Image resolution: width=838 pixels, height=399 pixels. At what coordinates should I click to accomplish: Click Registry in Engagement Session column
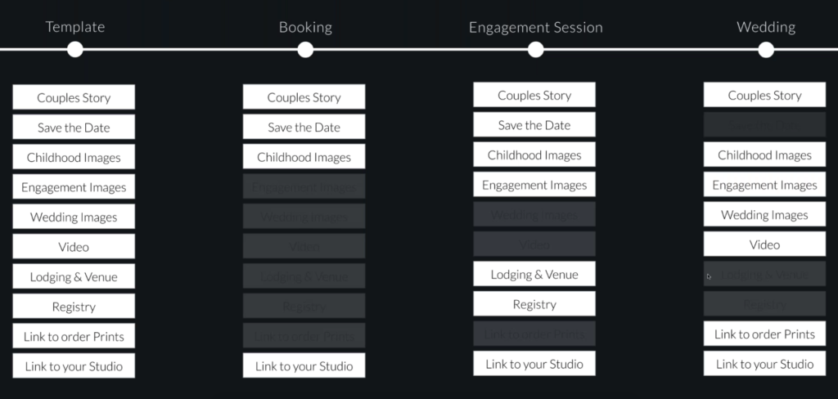[x=534, y=304]
